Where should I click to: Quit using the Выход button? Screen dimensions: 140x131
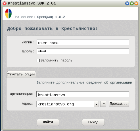pyautogui.click(x=93, y=122)
